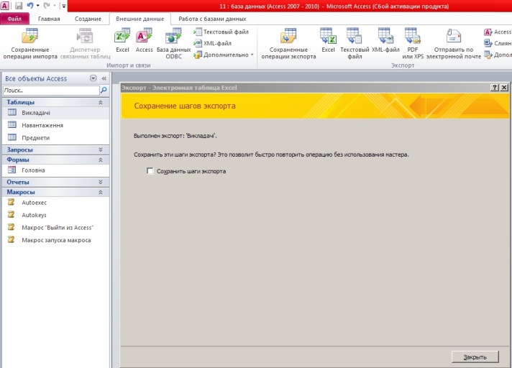This screenshot has height=368, width=512.
Task: Open Saved export operations
Action: point(288,44)
